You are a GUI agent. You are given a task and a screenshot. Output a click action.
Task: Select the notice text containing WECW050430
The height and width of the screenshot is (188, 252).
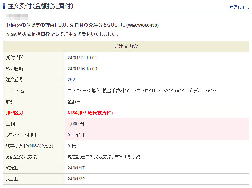click(82, 25)
